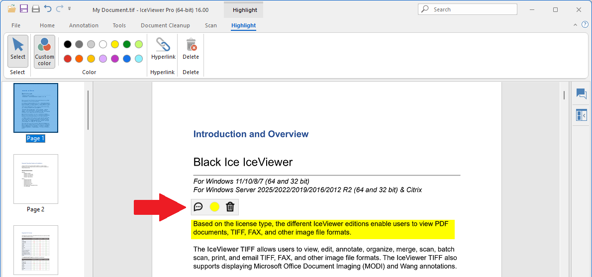592x277 pixels.
Task: Choose the orange color swatch
Action: click(x=79, y=59)
